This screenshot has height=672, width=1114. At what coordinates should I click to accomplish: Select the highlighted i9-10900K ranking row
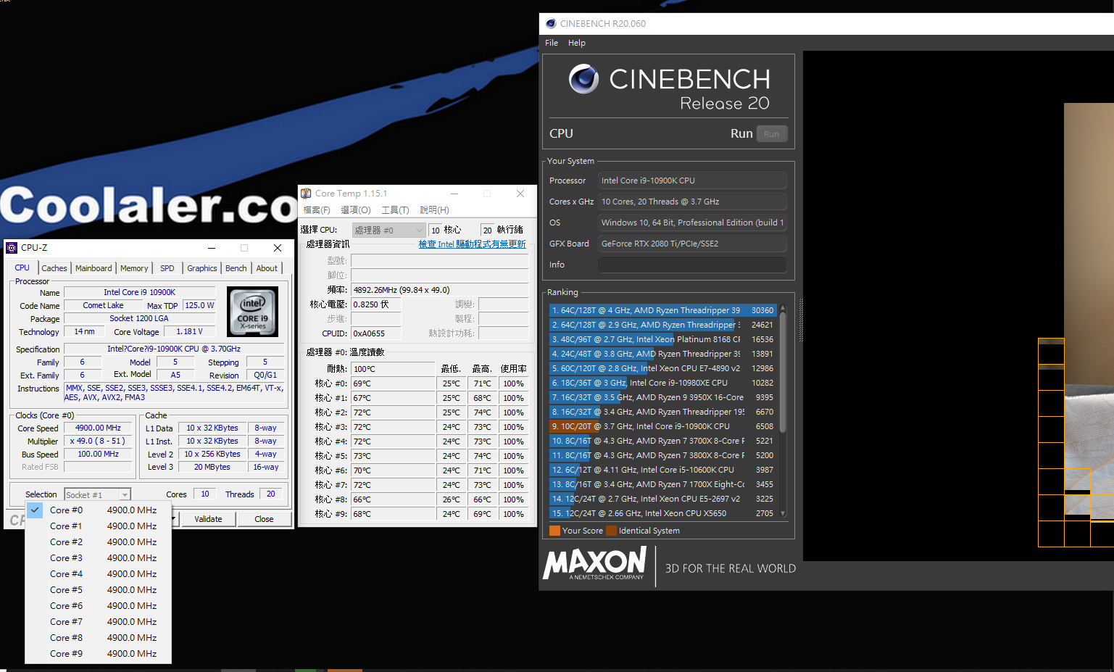662,426
